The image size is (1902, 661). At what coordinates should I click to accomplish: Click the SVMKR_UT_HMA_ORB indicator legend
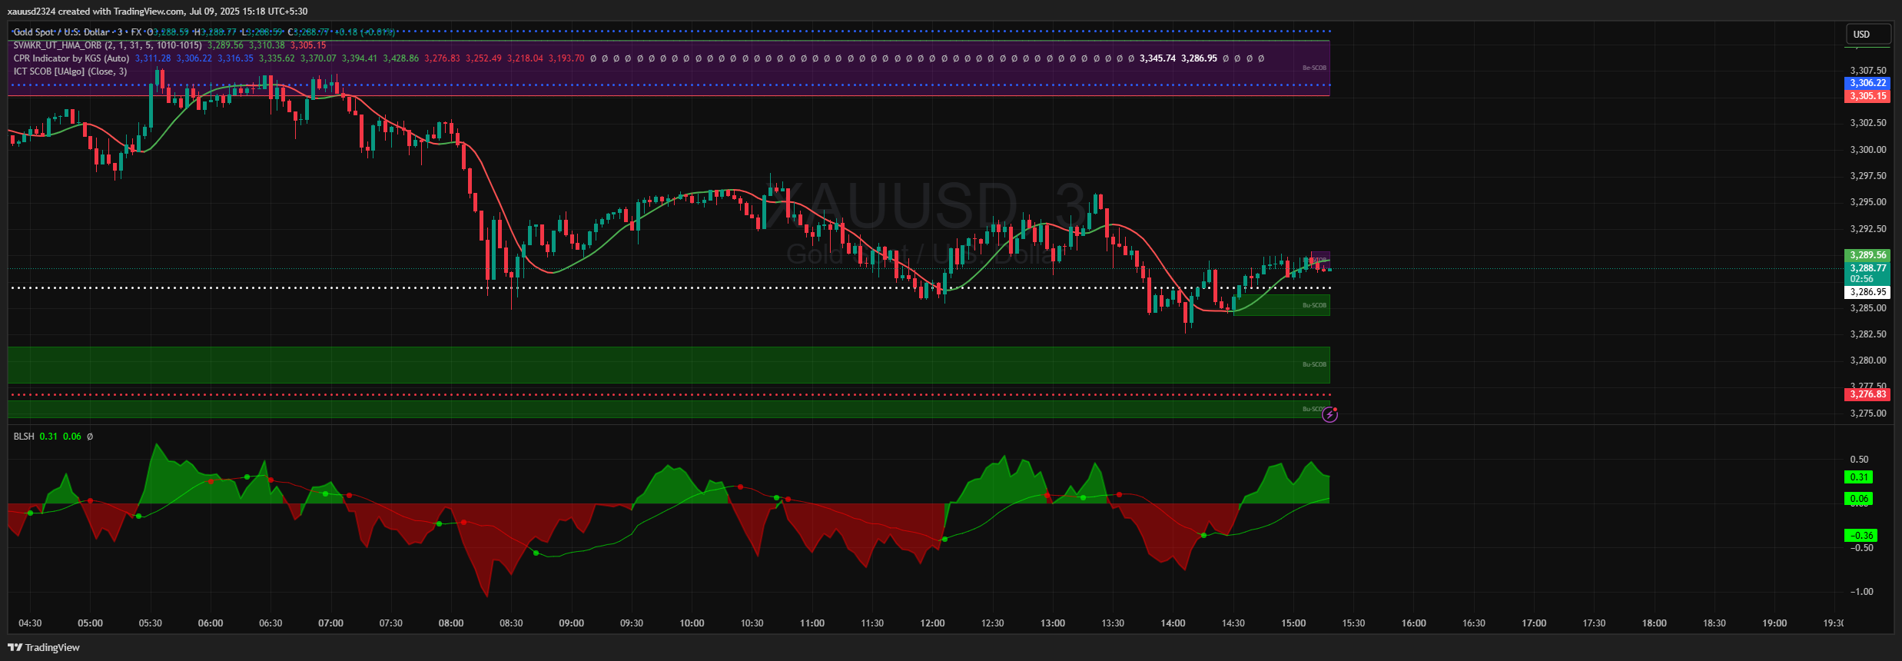[108, 45]
